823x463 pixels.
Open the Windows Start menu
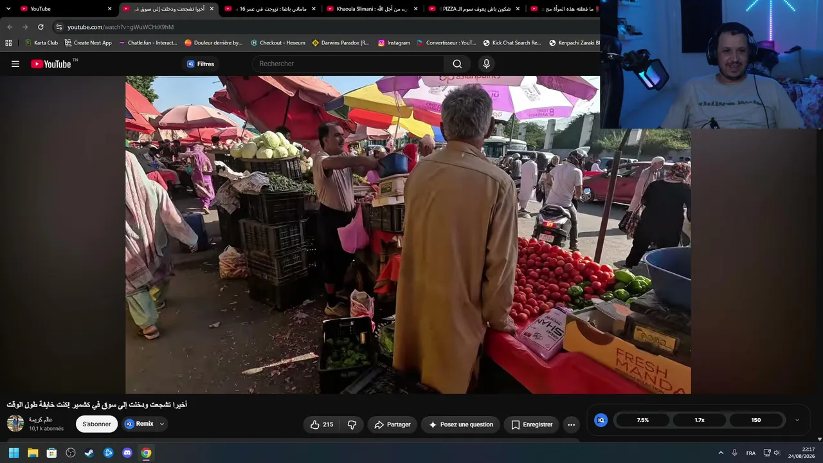14,453
